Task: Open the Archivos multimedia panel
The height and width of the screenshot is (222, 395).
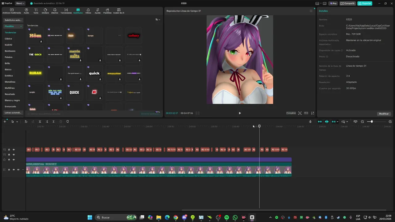Action: pyautogui.click(x=12, y=11)
